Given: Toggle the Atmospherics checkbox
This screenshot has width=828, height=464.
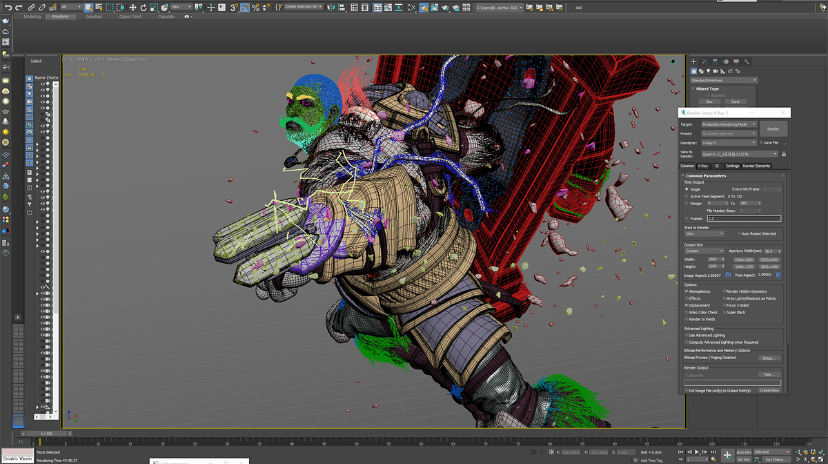Looking at the screenshot, I should (687, 291).
